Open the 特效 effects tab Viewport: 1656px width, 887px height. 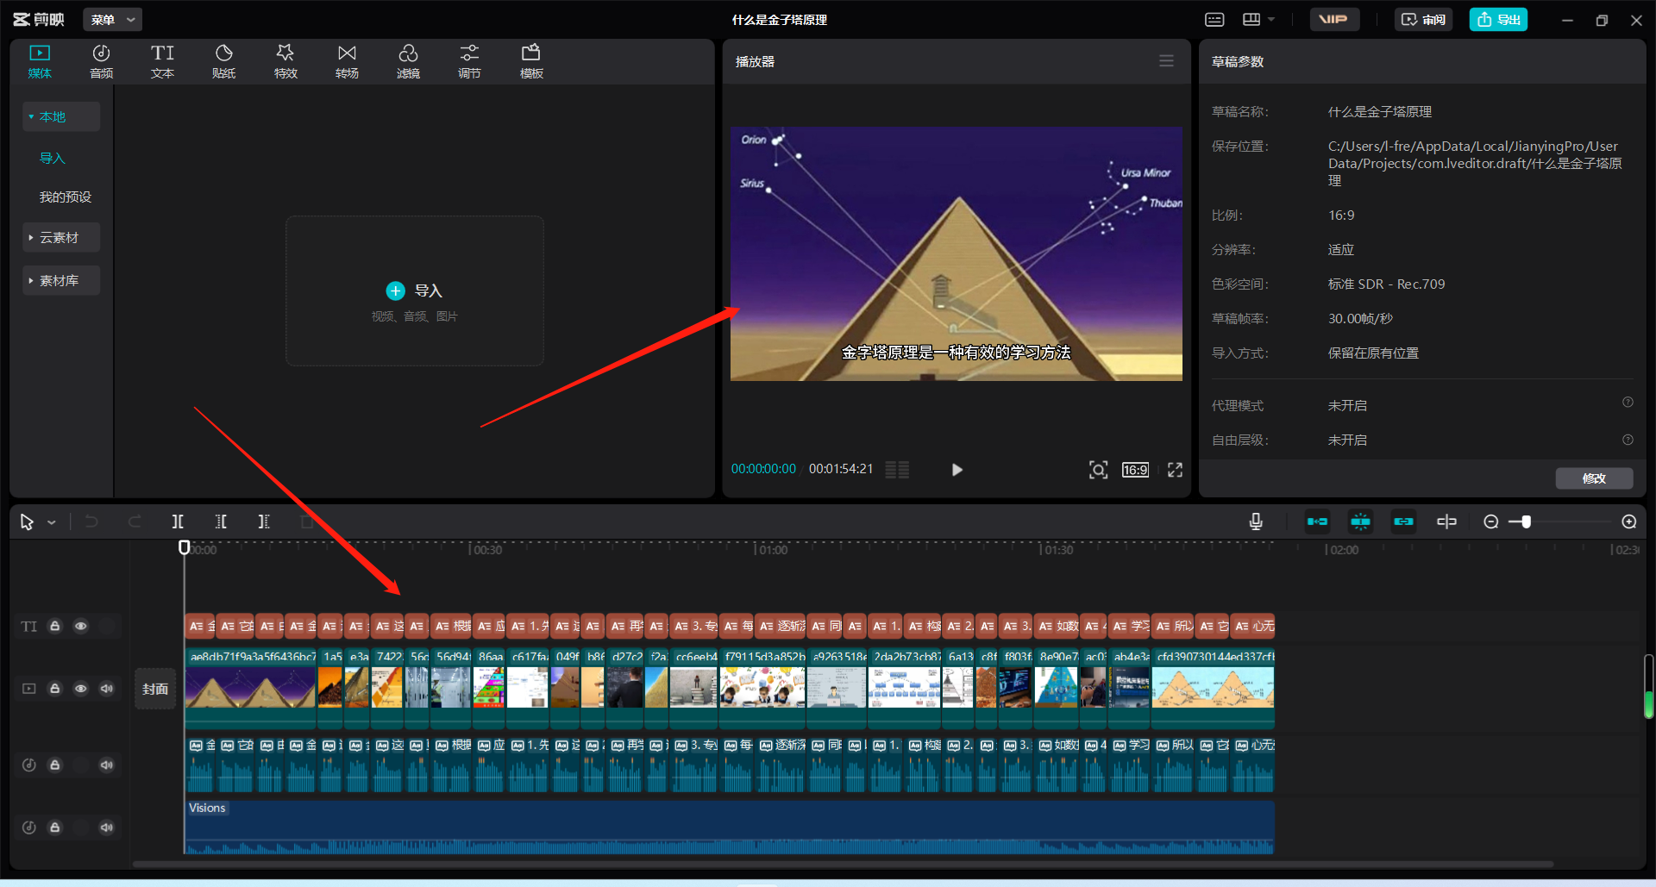click(285, 62)
